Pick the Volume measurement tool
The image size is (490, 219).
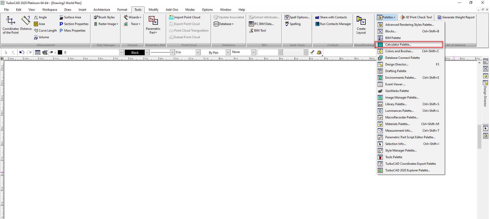point(42,37)
